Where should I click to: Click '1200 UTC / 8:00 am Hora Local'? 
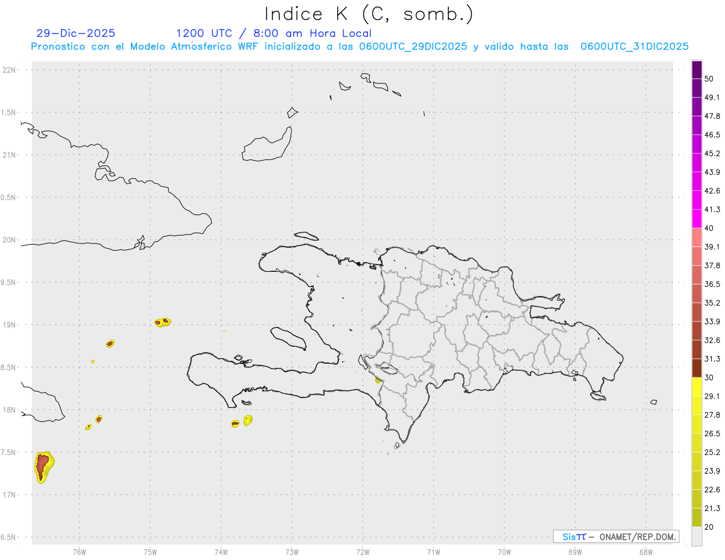pyautogui.click(x=274, y=33)
